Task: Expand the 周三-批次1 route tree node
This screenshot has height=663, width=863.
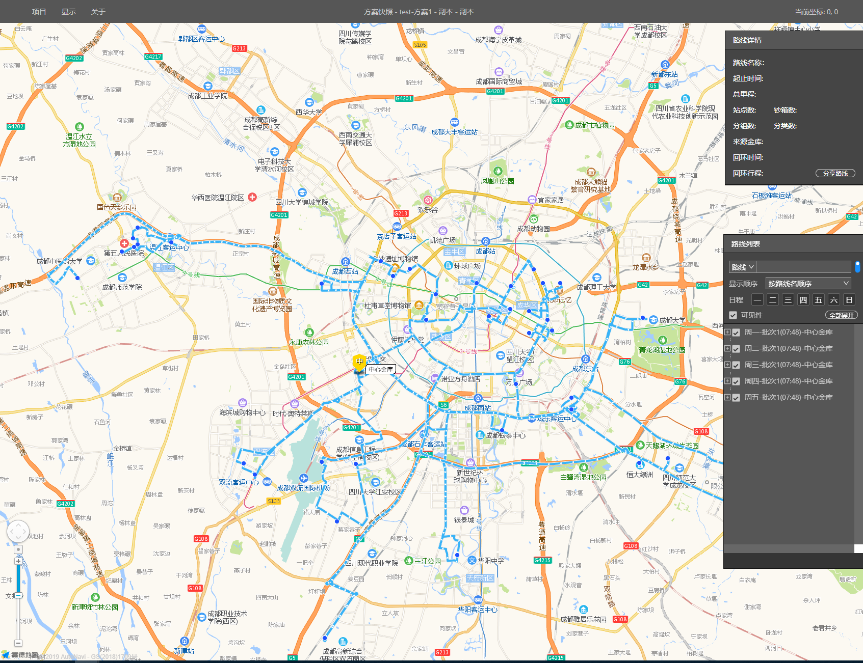Action: [x=727, y=365]
